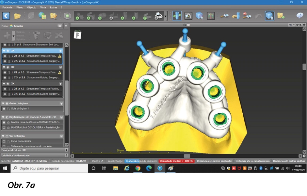This screenshot has width=307, height=196.
Task: Select the blue cube with cursor tool
Action: coord(199,16)
